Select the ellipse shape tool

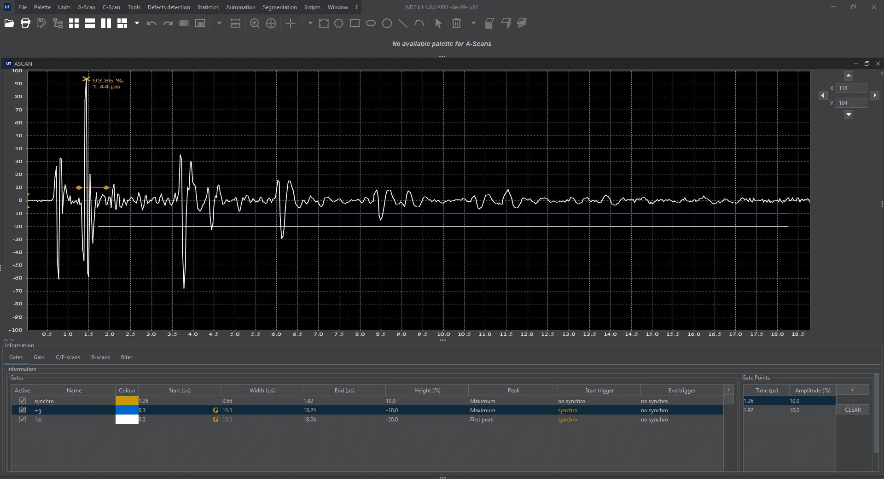pos(371,23)
